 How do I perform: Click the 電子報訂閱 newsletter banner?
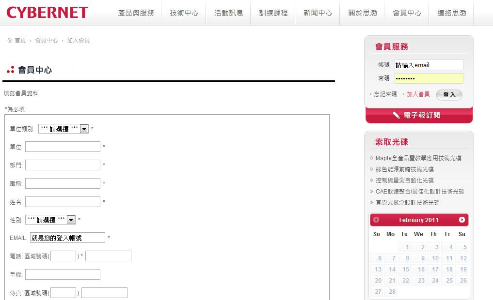point(419,116)
